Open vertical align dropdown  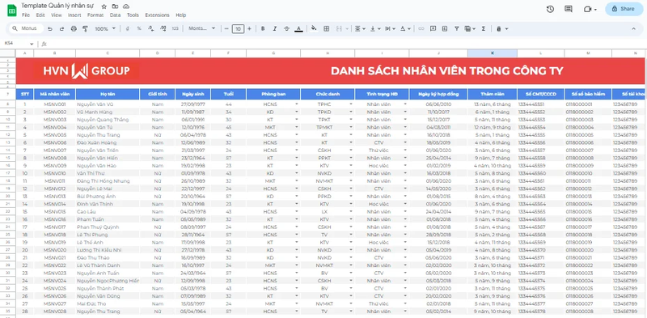tap(375, 29)
